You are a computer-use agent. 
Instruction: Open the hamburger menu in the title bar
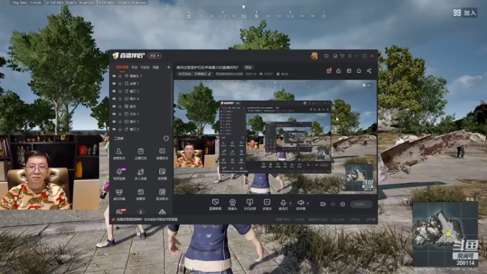pyautogui.click(x=349, y=56)
